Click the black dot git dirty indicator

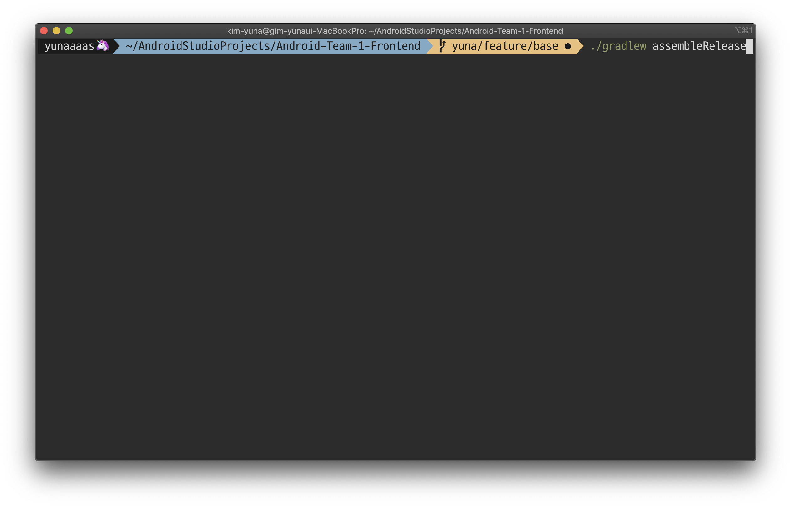click(568, 46)
